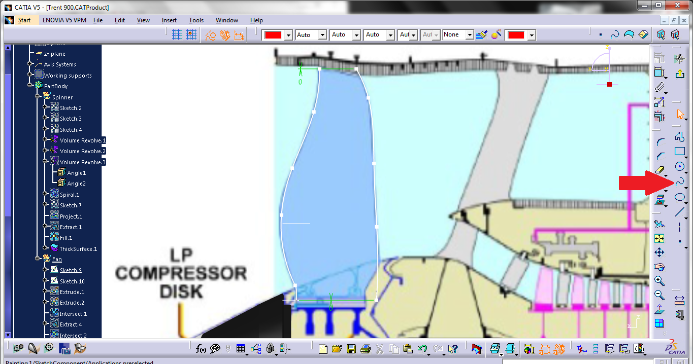Open the ENOVIA V5 VPM menu
This screenshot has width=693, height=364.
coord(64,20)
